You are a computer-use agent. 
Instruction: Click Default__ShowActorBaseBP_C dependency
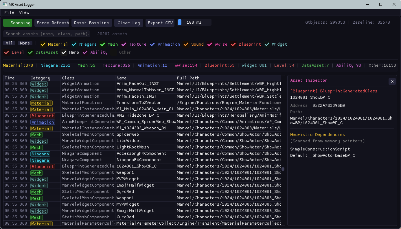click(323, 155)
